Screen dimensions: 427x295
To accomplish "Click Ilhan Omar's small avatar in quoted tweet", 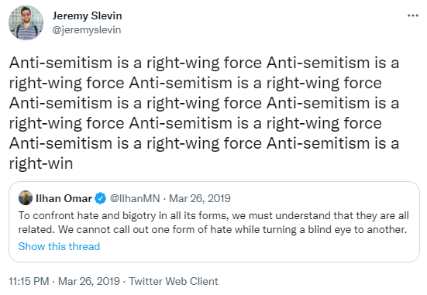I will [26, 198].
